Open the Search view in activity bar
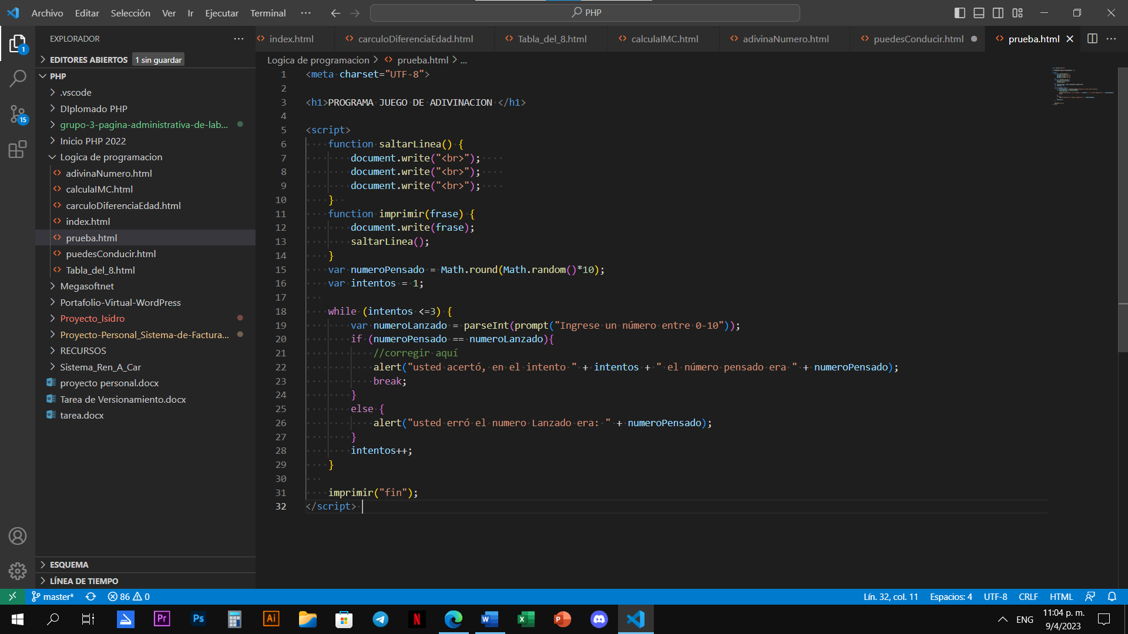The image size is (1128, 634). 18,78
